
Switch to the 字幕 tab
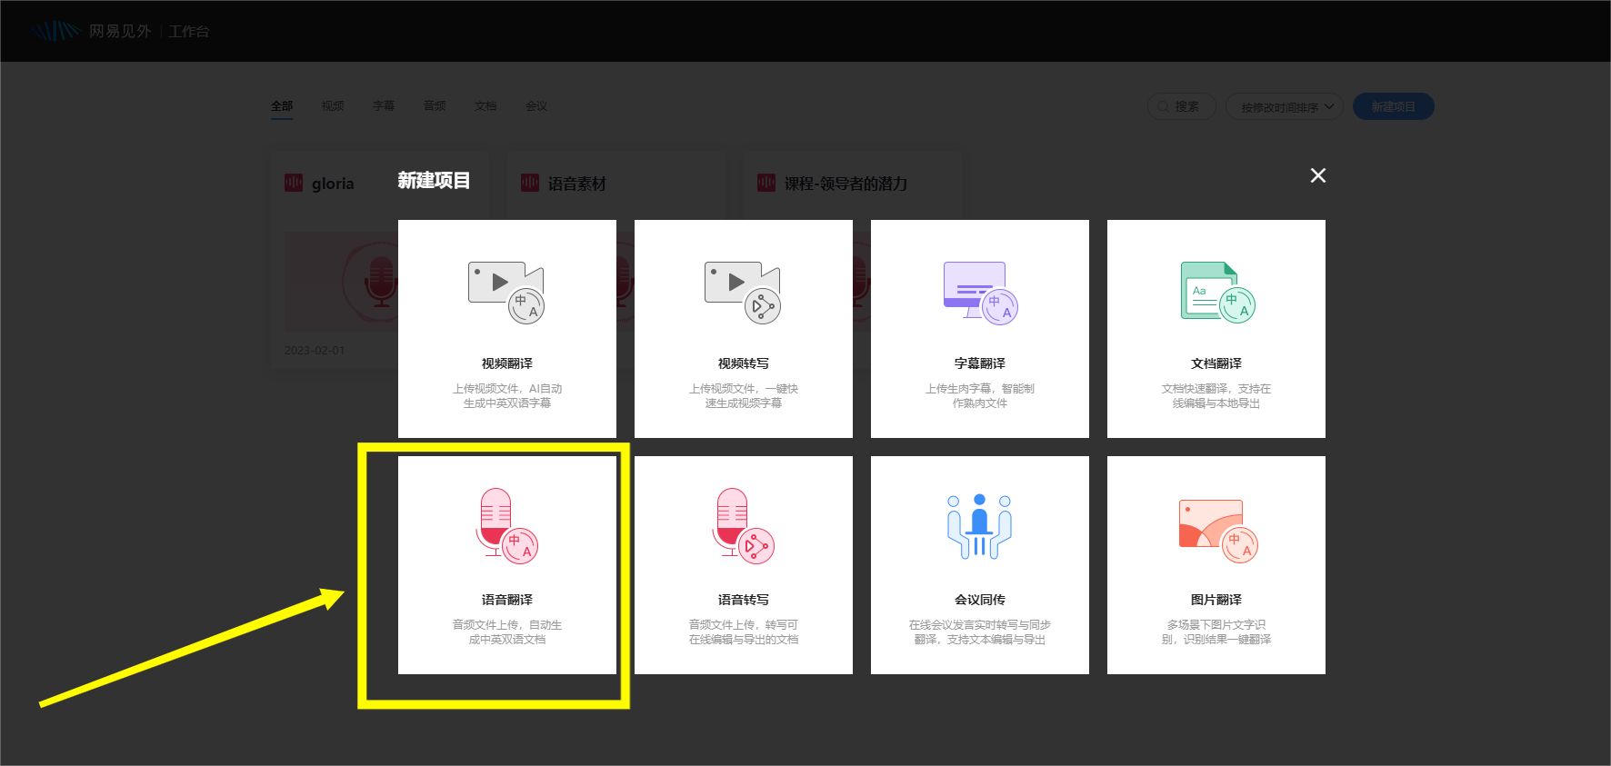(x=384, y=106)
